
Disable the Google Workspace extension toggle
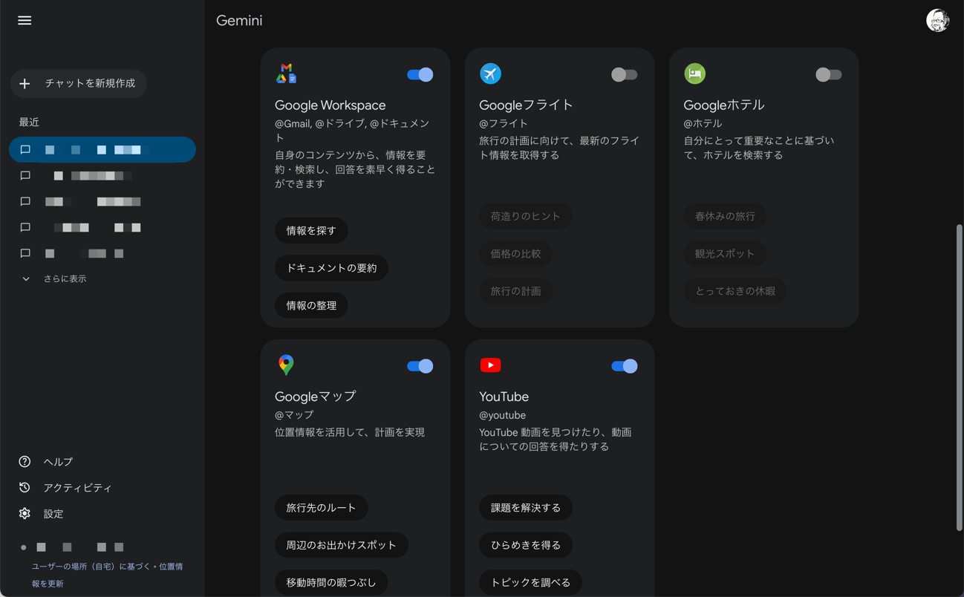tap(420, 74)
